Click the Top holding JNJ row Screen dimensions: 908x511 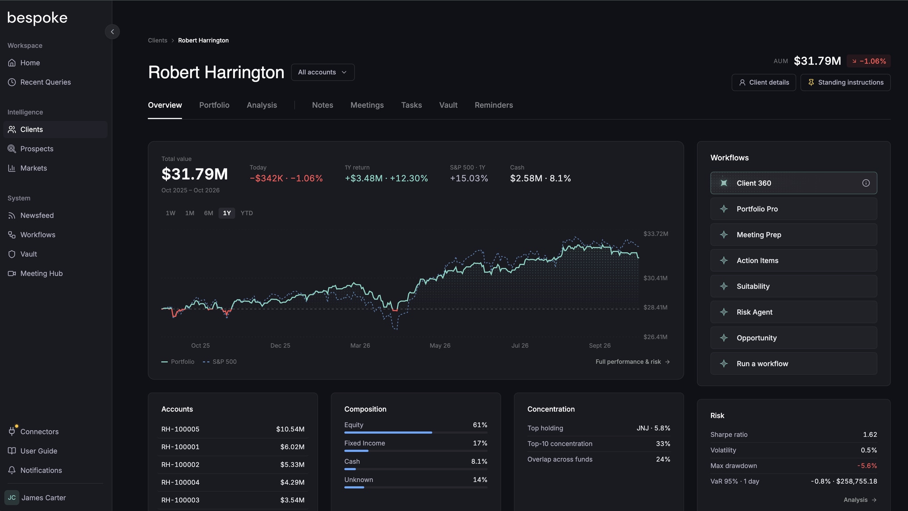(x=598, y=428)
